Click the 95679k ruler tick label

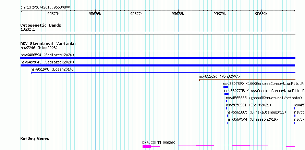220,14
